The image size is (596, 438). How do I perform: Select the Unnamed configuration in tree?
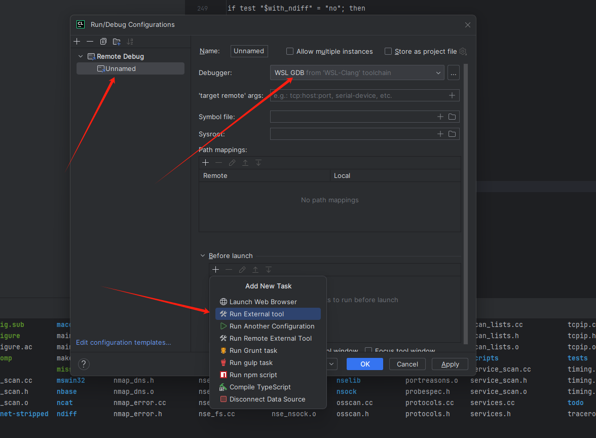coord(121,68)
